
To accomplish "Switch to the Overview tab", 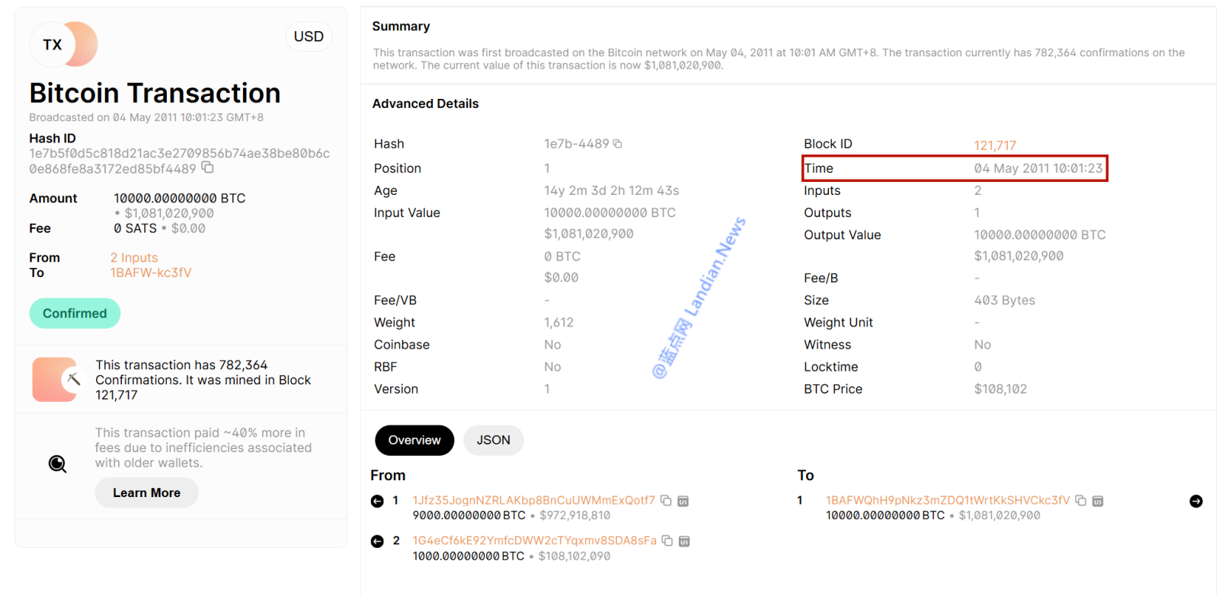I will tap(414, 440).
